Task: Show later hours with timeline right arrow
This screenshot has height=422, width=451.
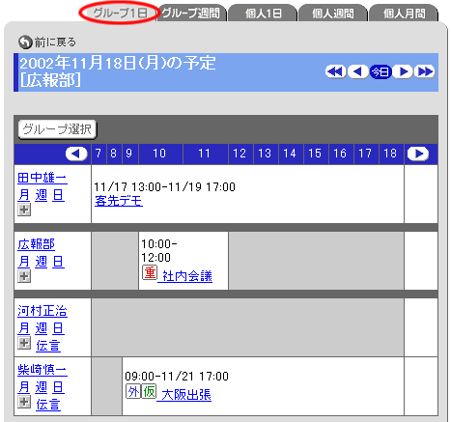Action: click(418, 154)
